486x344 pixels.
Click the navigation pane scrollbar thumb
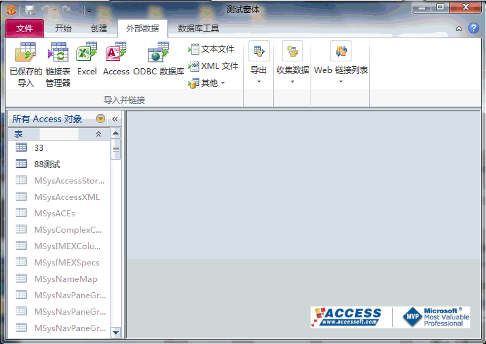[115, 149]
